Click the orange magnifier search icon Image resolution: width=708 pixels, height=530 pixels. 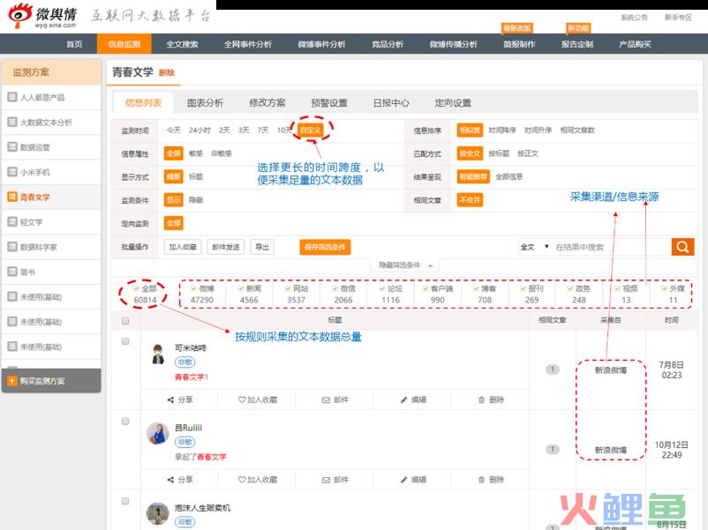click(682, 247)
